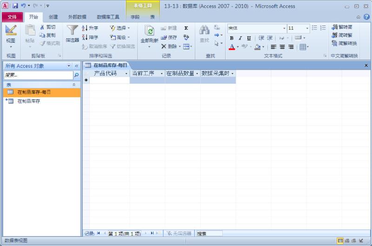
Task: Sort descending with 降序
Action: point(90,37)
